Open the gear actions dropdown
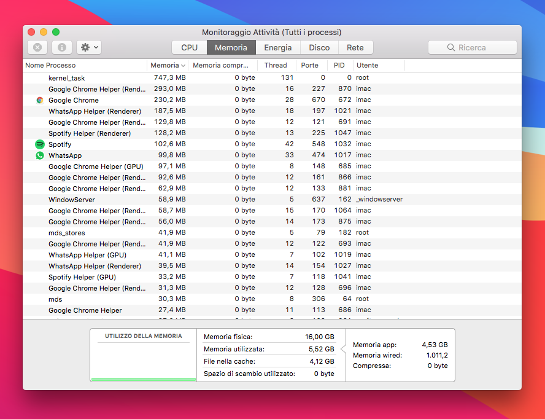545x419 pixels. point(89,47)
